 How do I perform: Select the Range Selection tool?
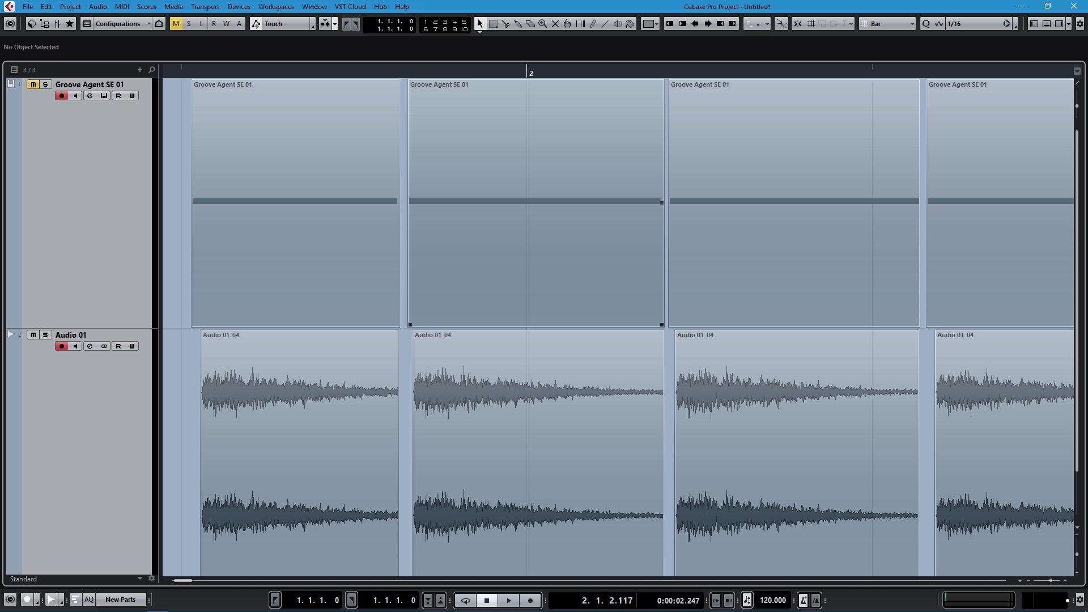[x=493, y=24]
